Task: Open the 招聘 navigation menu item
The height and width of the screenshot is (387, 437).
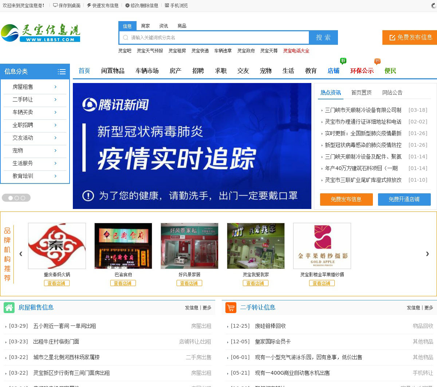Action: [x=198, y=71]
